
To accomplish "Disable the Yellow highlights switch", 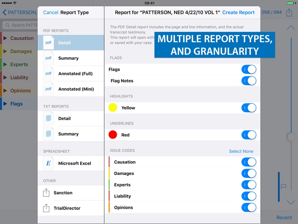I will [249, 108].
